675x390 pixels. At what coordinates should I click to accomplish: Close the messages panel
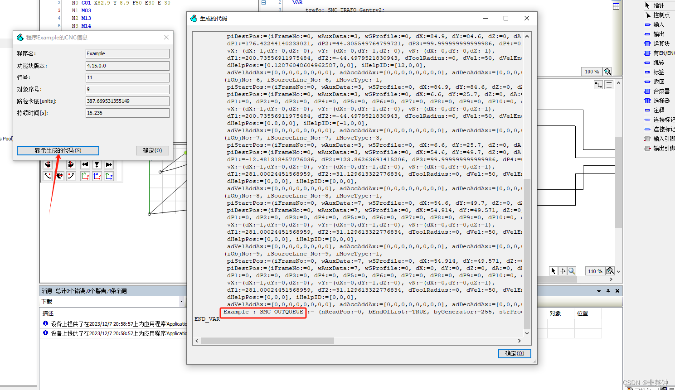point(617,291)
